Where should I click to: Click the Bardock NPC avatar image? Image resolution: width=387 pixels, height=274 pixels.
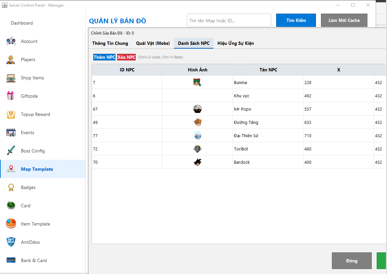pyautogui.click(x=197, y=162)
